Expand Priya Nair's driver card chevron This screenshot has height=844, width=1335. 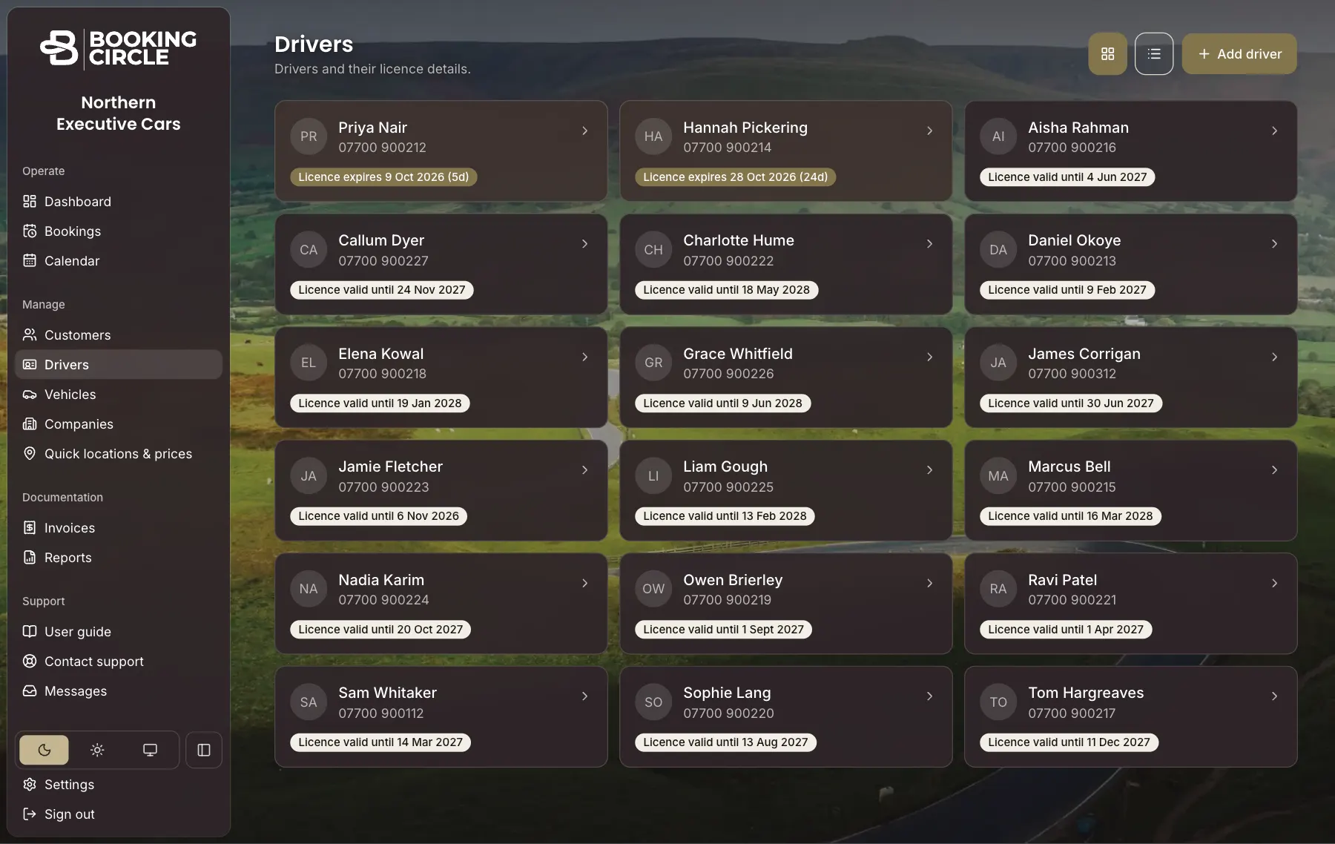click(x=584, y=131)
